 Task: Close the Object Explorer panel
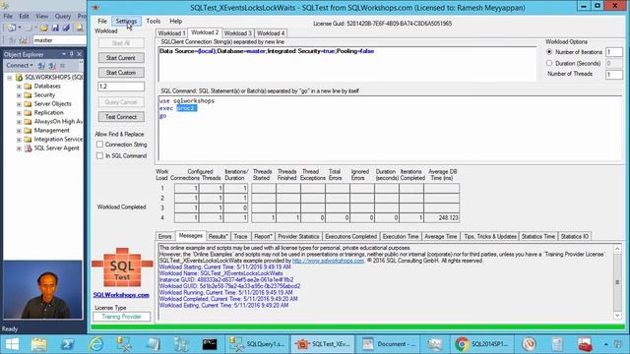pyautogui.click(x=79, y=54)
